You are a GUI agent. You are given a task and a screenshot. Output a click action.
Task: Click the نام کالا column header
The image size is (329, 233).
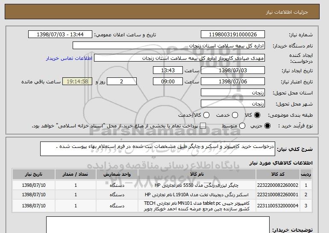[x=197, y=174]
